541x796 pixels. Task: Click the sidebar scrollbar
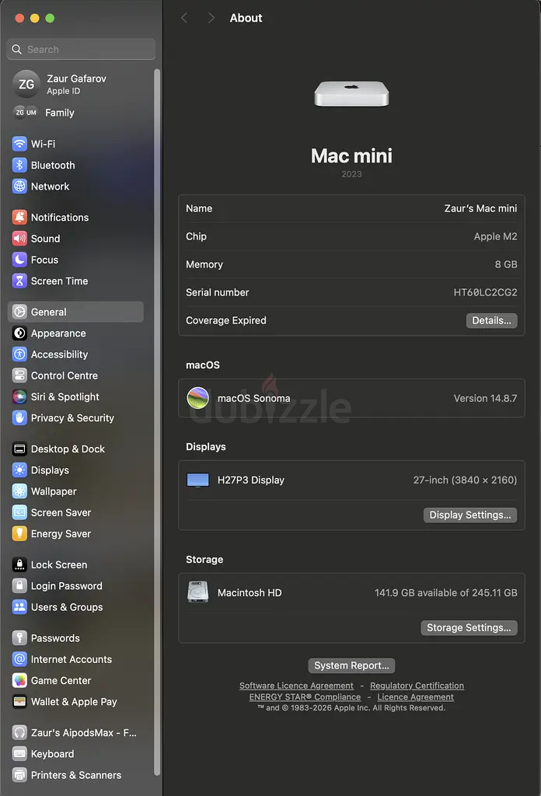click(157, 421)
